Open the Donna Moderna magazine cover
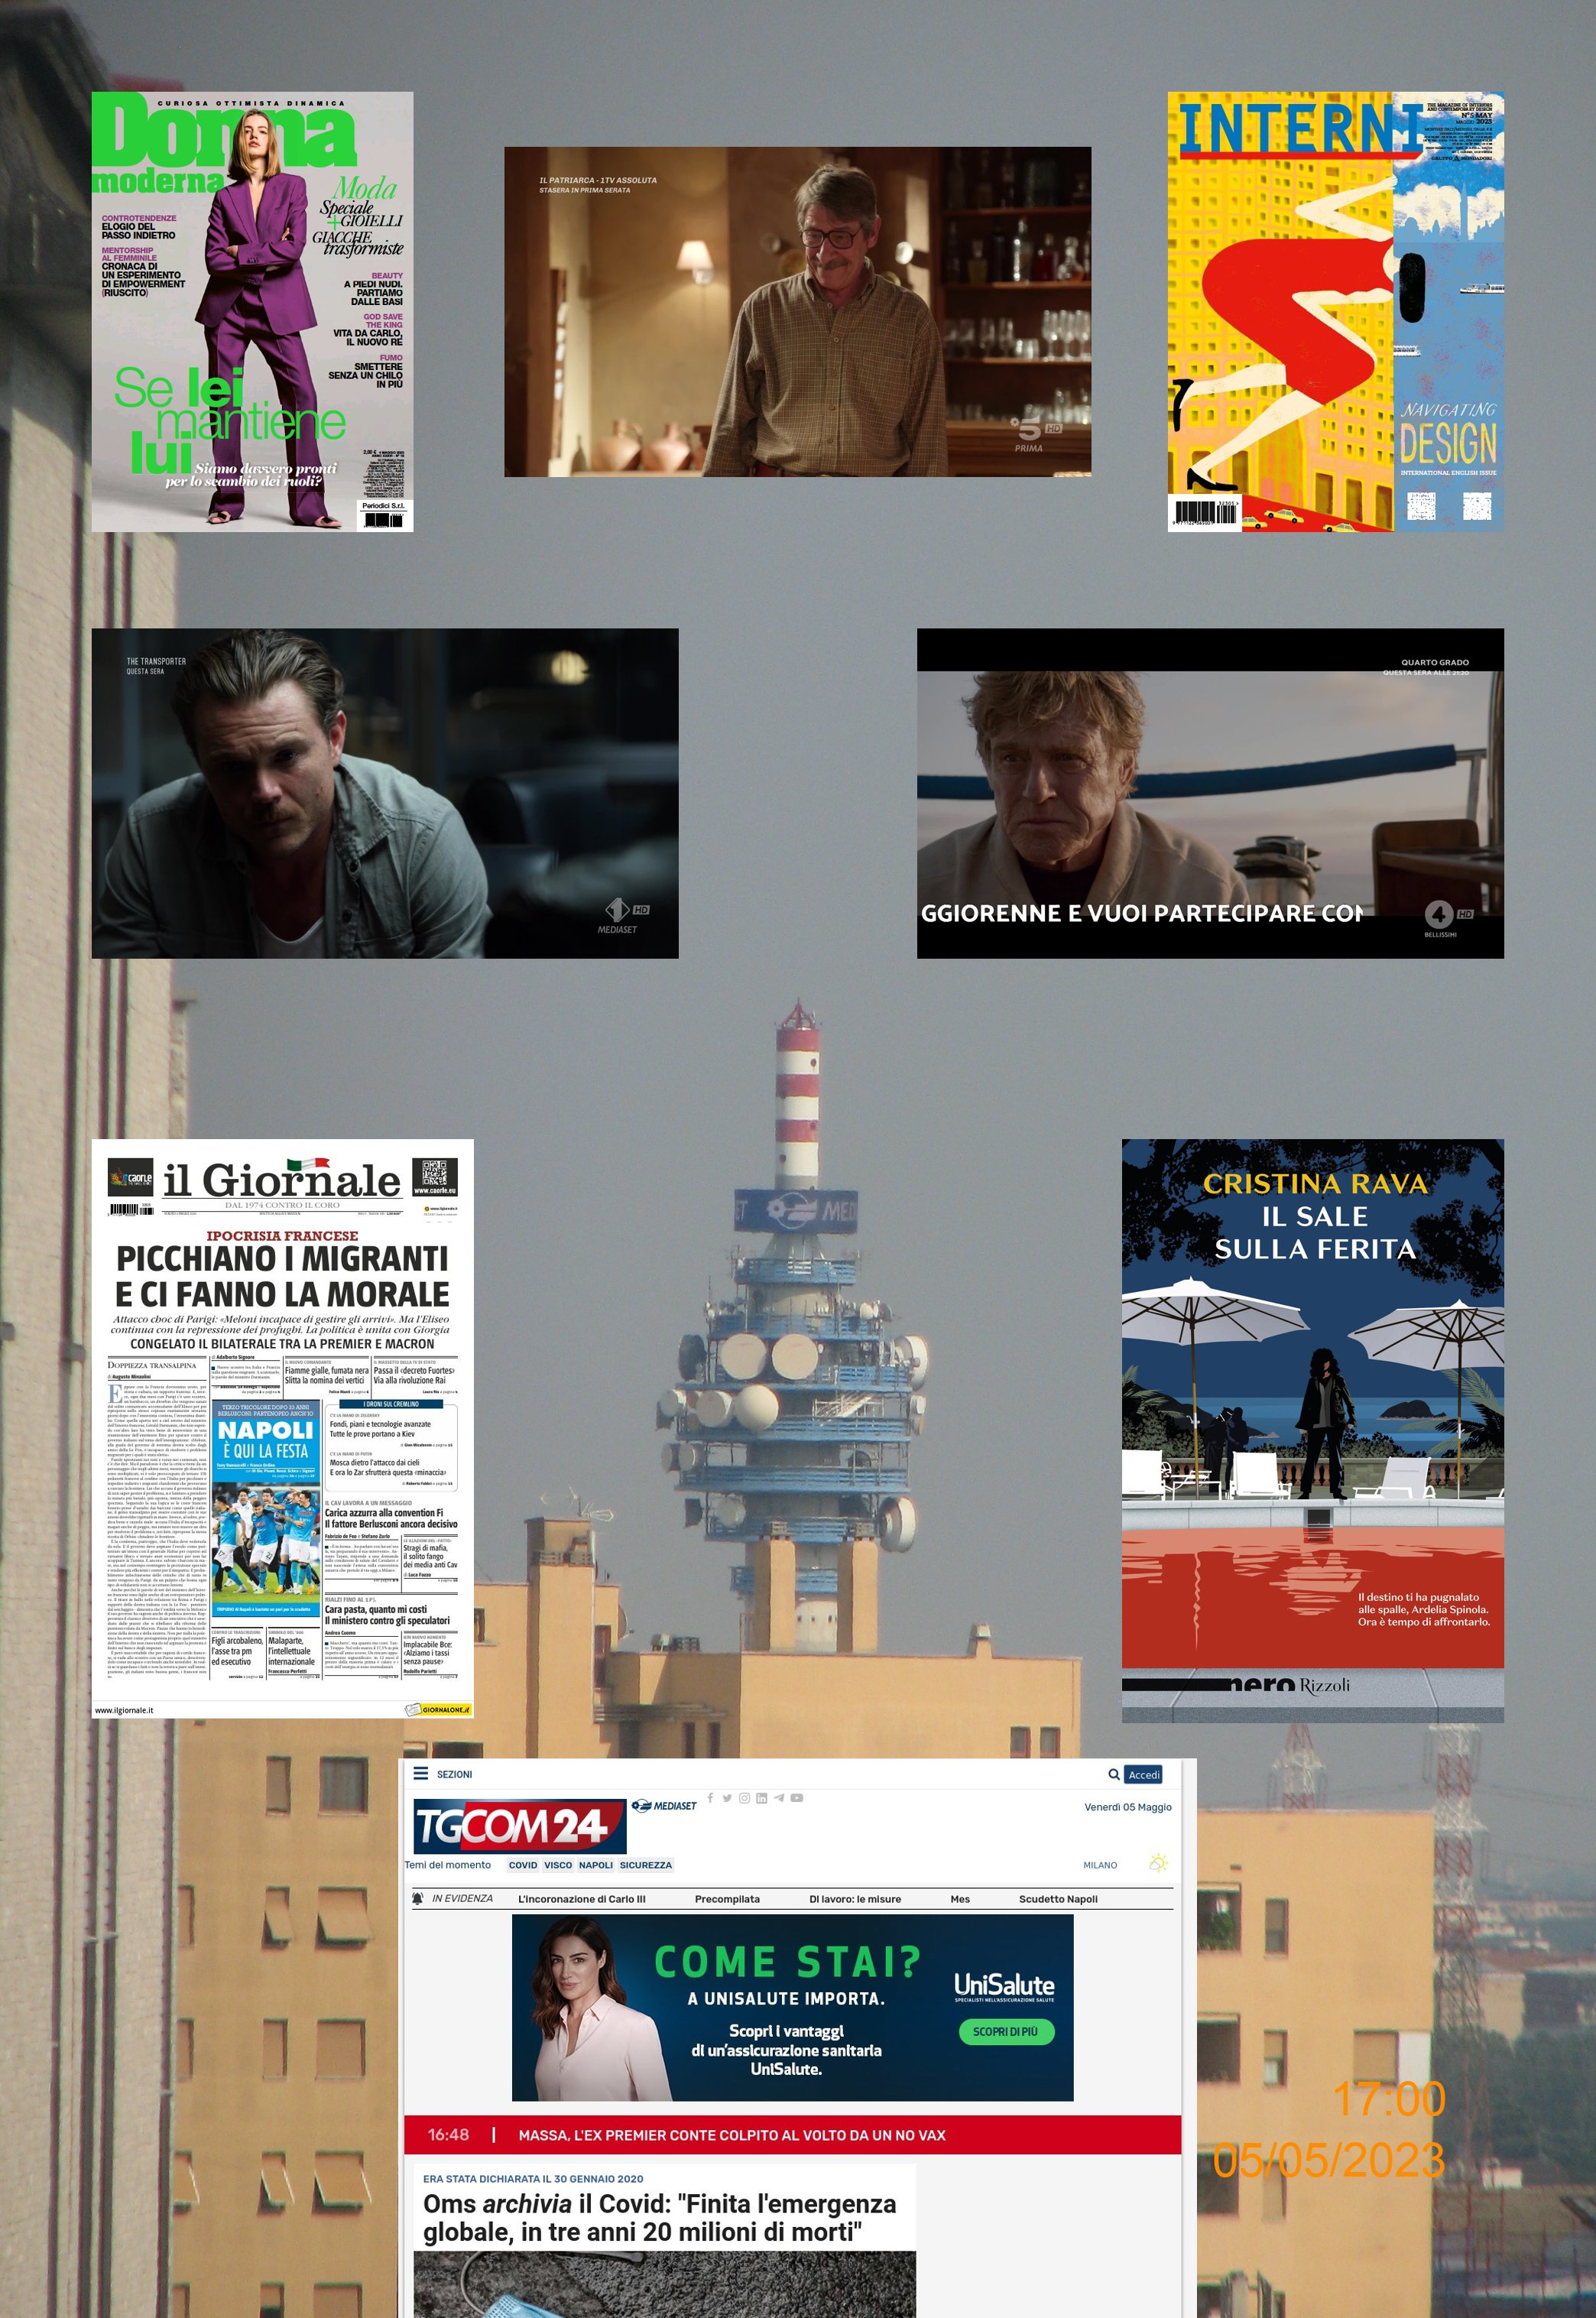Screen dimensions: 1596x2318 (252, 311)
